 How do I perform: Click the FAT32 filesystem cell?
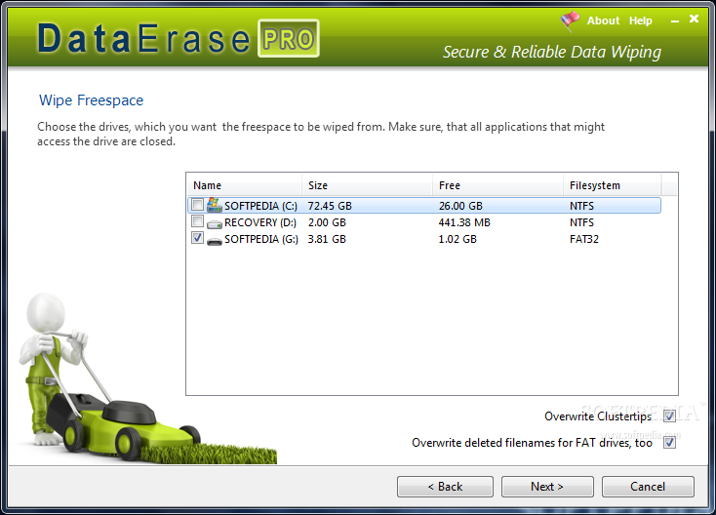pyautogui.click(x=584, y=239)
